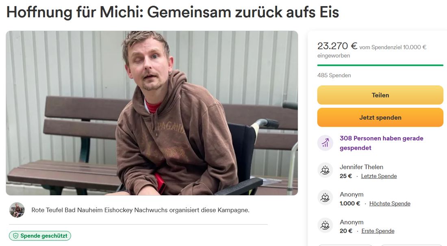Image resolution: width=447 pixels, height=246 pixels.
Task: Click donor icon beside 20 € donation
Action: [x=325, y=225]
